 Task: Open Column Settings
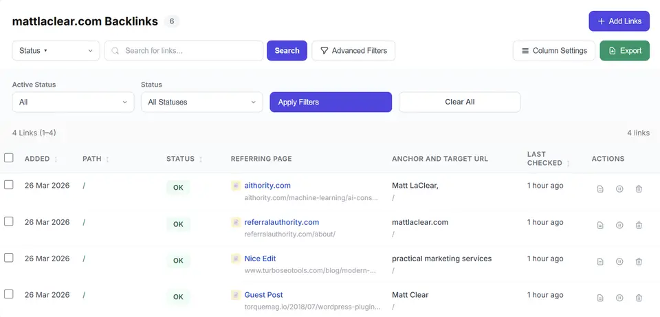coord(554,50)
